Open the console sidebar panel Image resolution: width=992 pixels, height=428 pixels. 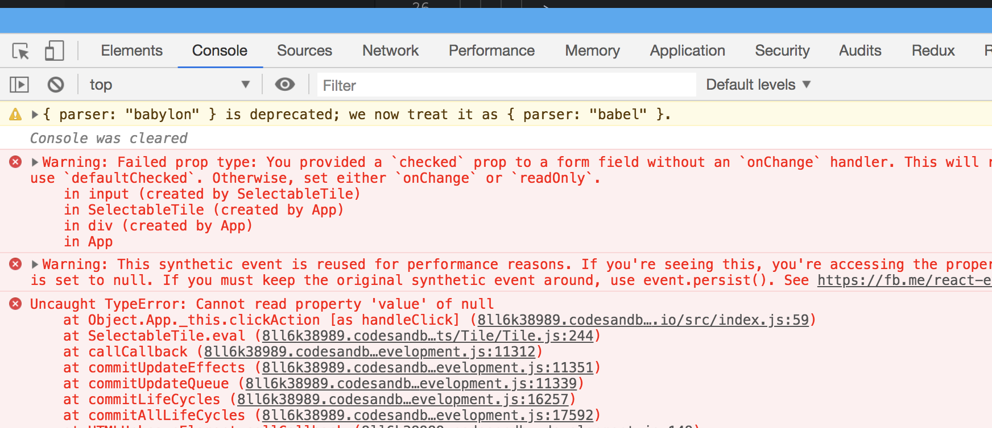click(x=19, y=84)
